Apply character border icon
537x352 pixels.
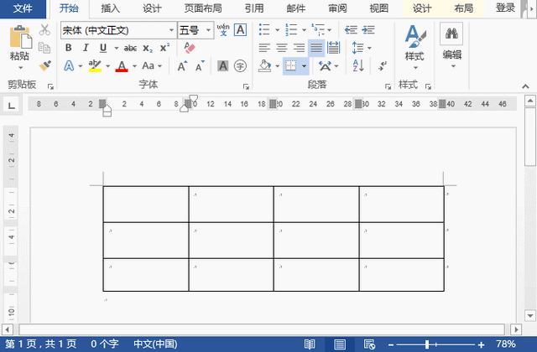tap(241, 30)
